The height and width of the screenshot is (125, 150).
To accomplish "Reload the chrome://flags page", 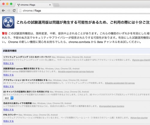I will pos(14,11).
